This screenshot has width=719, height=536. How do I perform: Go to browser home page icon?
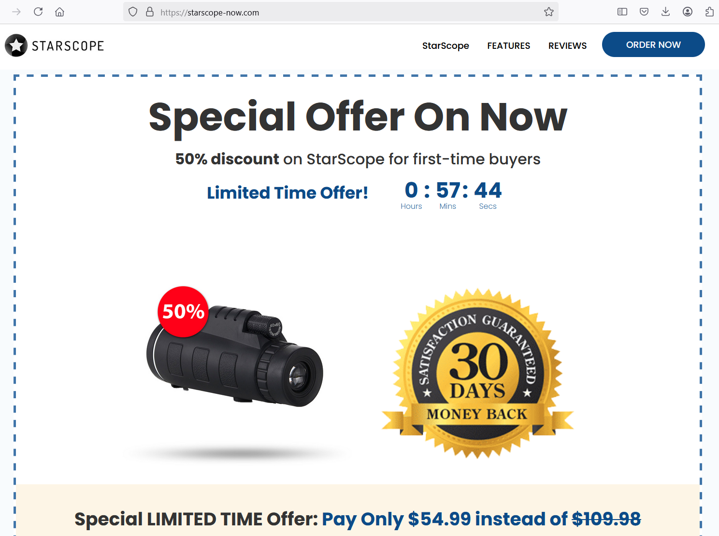tap(59, 12)
